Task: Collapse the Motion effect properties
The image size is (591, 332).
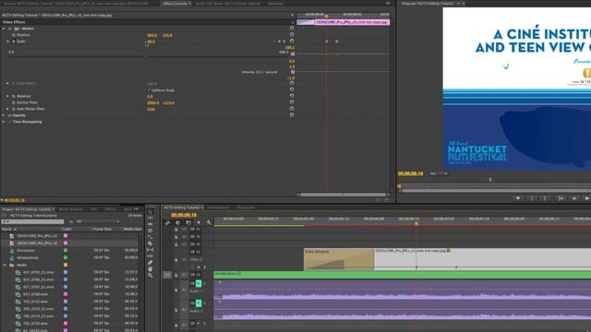Action: point(4,29)
